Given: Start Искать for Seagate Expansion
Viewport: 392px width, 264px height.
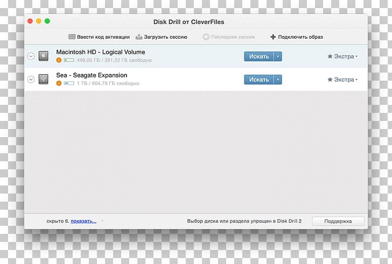Looking at the screenshot, I should coord(259,80).
